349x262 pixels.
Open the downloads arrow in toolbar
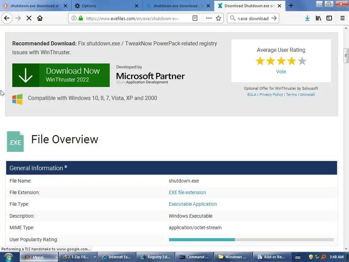(x=307, y=18)
